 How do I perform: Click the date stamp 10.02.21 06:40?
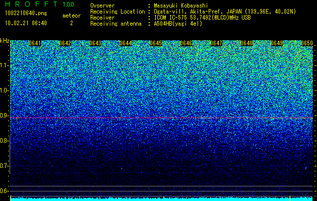pos(26,23)
